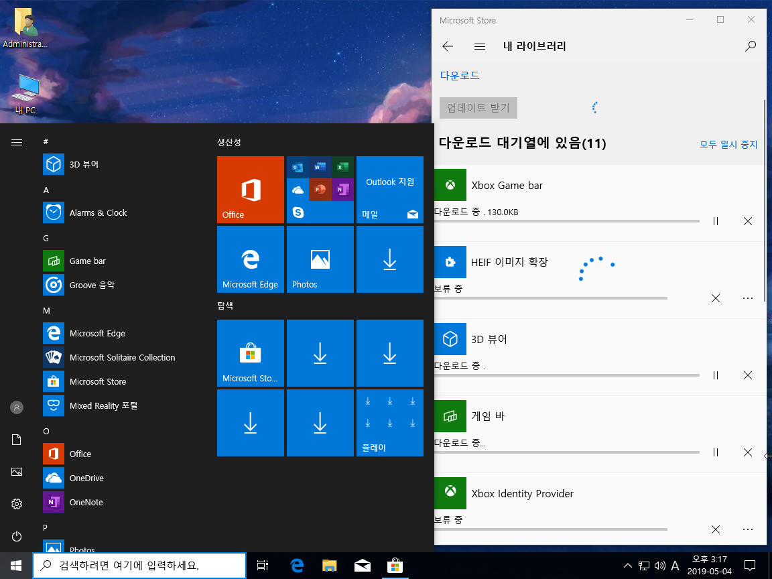The image size is (772, 579).
Task: Click 생산성 tile group header
Action: click(x=229, y=142)
